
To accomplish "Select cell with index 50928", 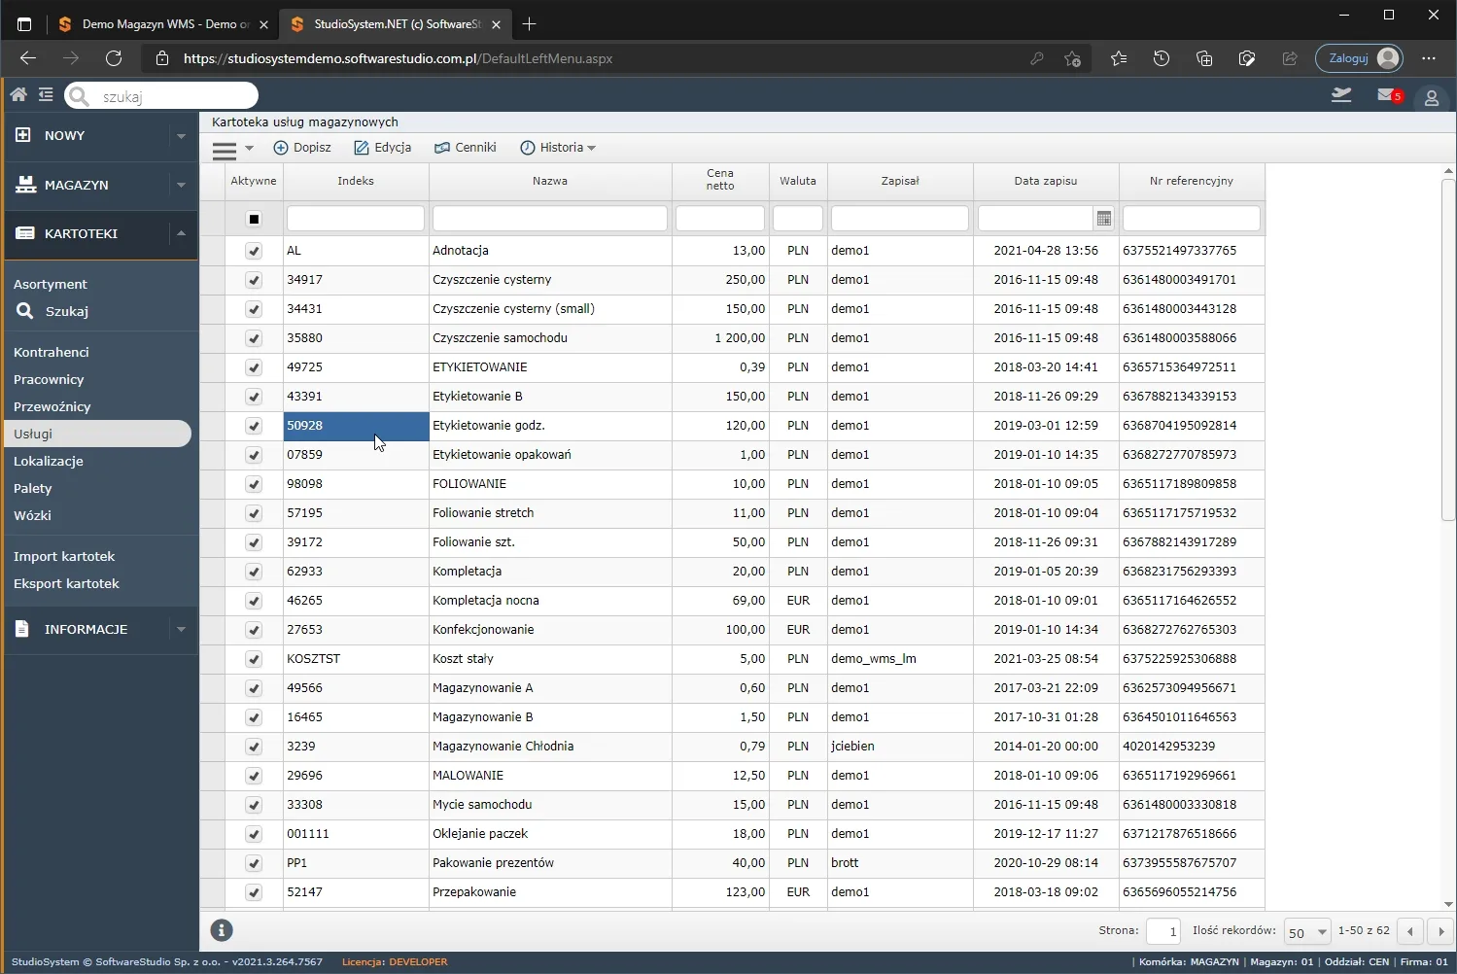I will tap(356, 426).
